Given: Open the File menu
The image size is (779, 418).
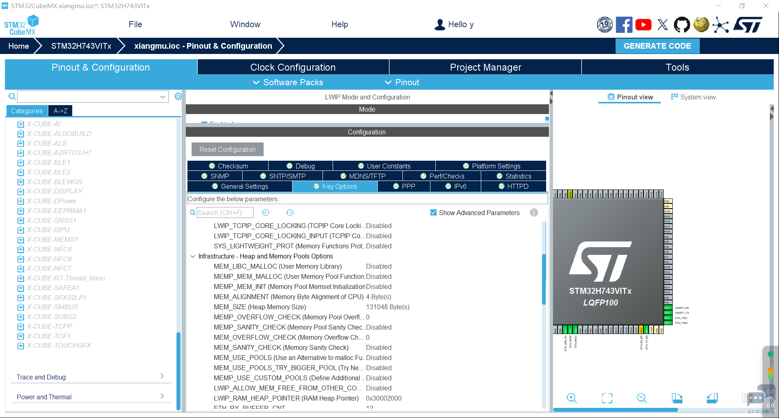Looking at the screenshot, I should click(x=135, y=24).
